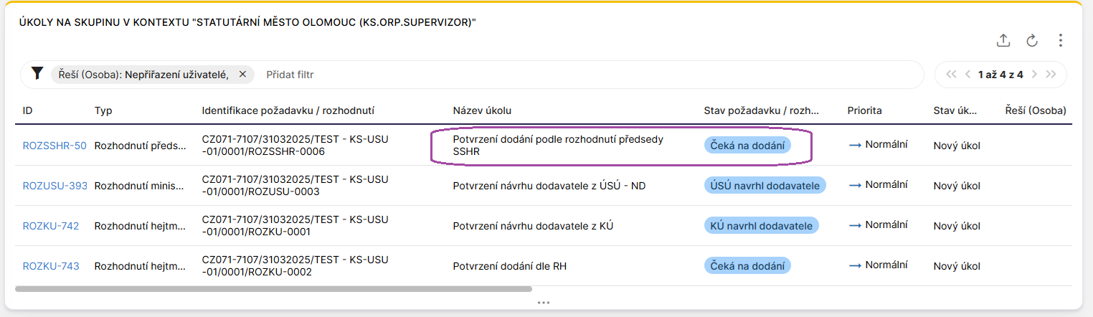Screen dimensions: 1093x317
Task: Jump to the last page of results
Action: click(1051, 74)
